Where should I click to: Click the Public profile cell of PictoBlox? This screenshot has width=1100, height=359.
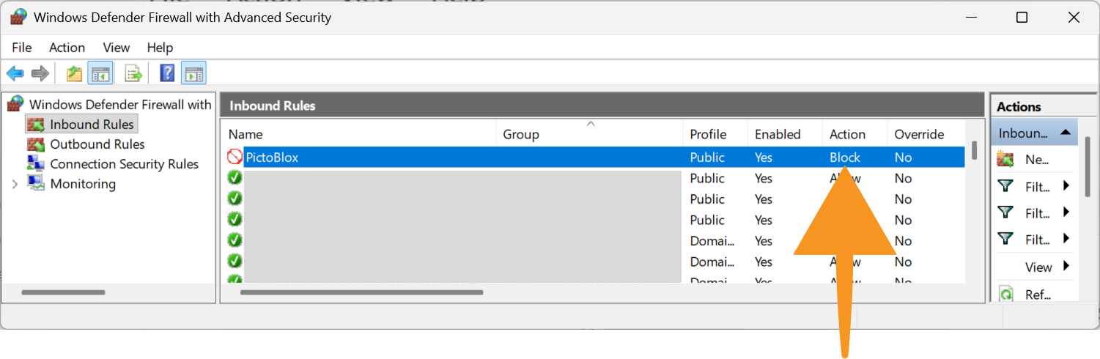point(707,158)
